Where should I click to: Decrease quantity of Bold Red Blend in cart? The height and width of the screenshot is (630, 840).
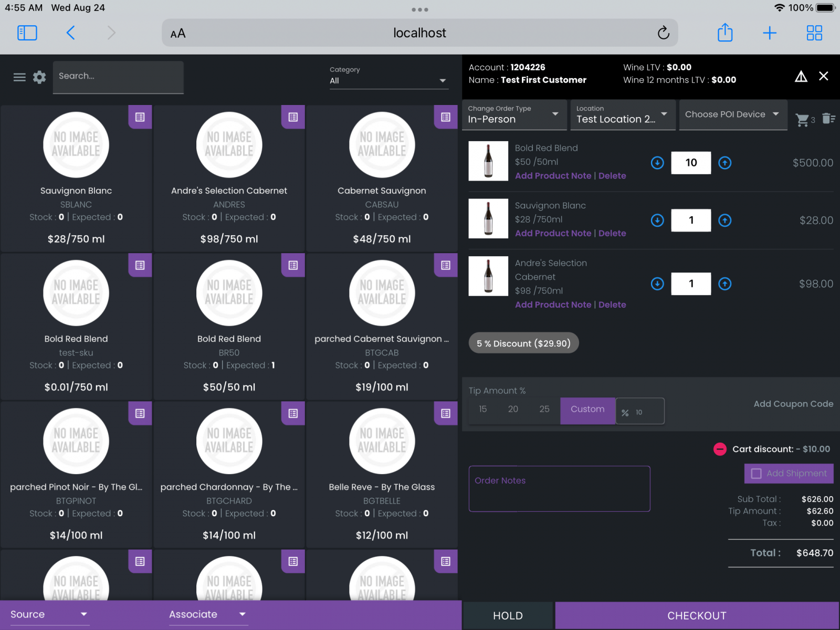pyautogui.click(x=657, y=163)
